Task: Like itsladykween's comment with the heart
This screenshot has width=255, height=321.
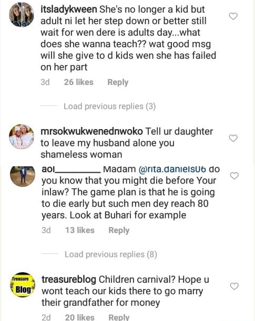Action: [x=233, y=16]
